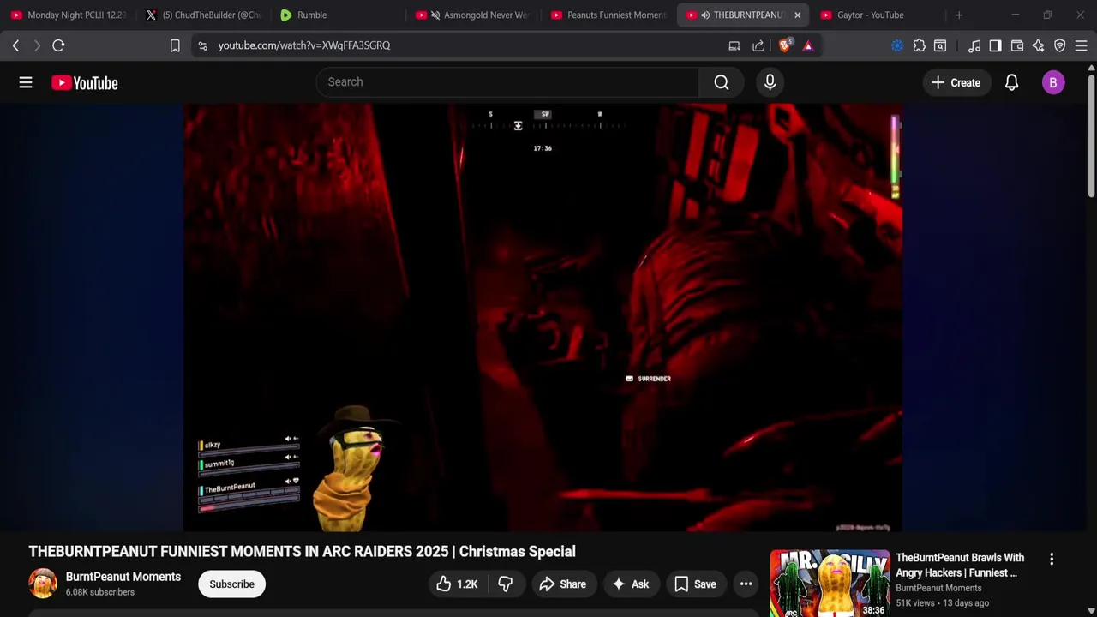
Task: Bookmark this page
Action: pos(175,45)
